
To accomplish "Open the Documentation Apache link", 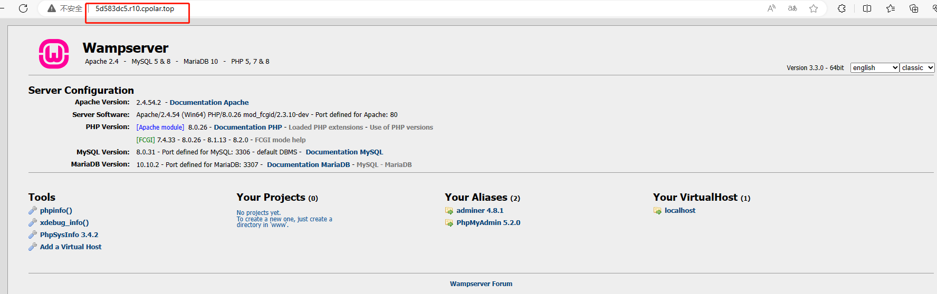I will (209, 102).
